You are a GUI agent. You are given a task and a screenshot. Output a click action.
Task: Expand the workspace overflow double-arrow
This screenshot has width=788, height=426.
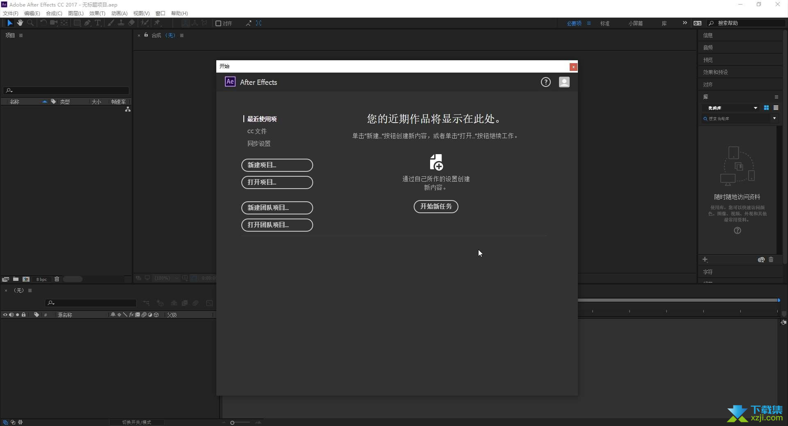(685, 23)
